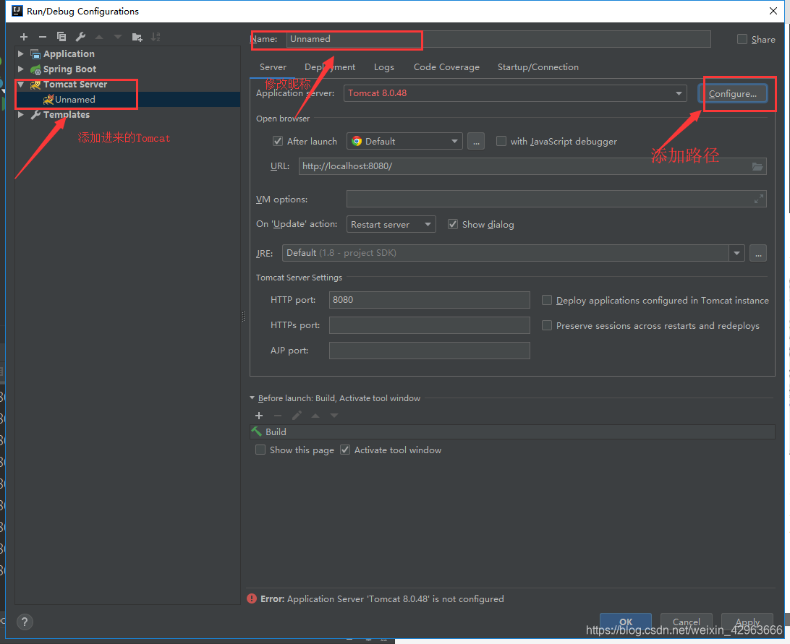Uncheck After launch checkbox
This screenshot has height=644, width=790.
tap(278, 142)
